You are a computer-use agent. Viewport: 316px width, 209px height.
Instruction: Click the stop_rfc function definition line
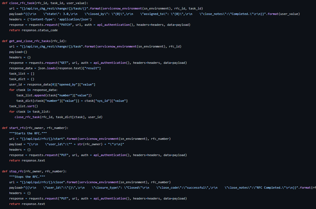point(34,171)
